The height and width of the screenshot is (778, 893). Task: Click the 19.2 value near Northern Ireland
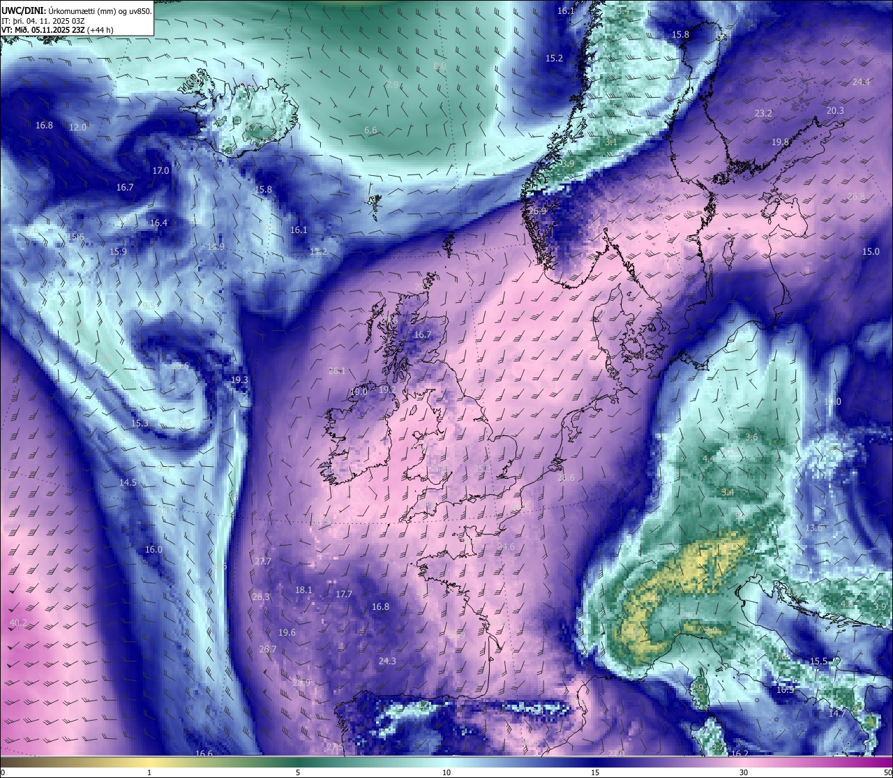(x=388, y=390)
